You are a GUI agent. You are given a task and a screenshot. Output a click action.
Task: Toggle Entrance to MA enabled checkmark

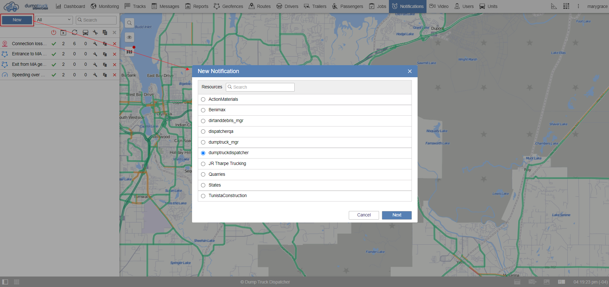point(54,54)
